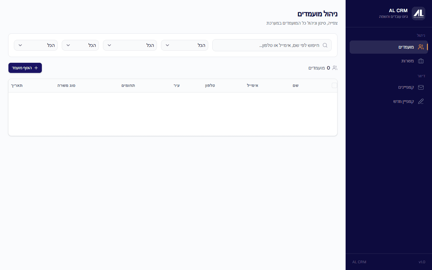Click the plus icon on הוסף מועמד
Screen dimensions: 432x270
[36, 68]
